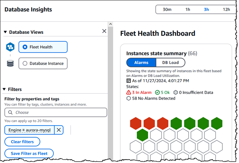Collapse the Database Views section
Screen dimensions: 239x163
pos(5,32)
